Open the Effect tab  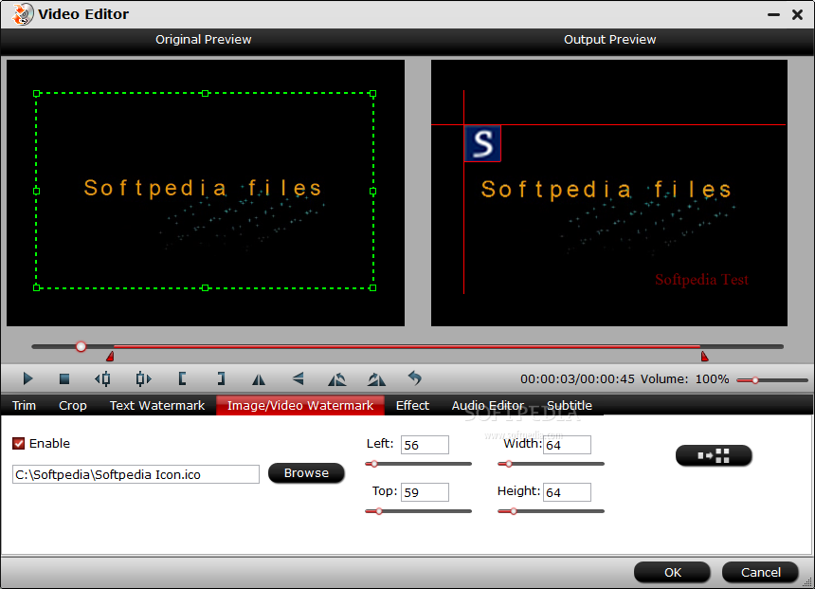(412, 405)
